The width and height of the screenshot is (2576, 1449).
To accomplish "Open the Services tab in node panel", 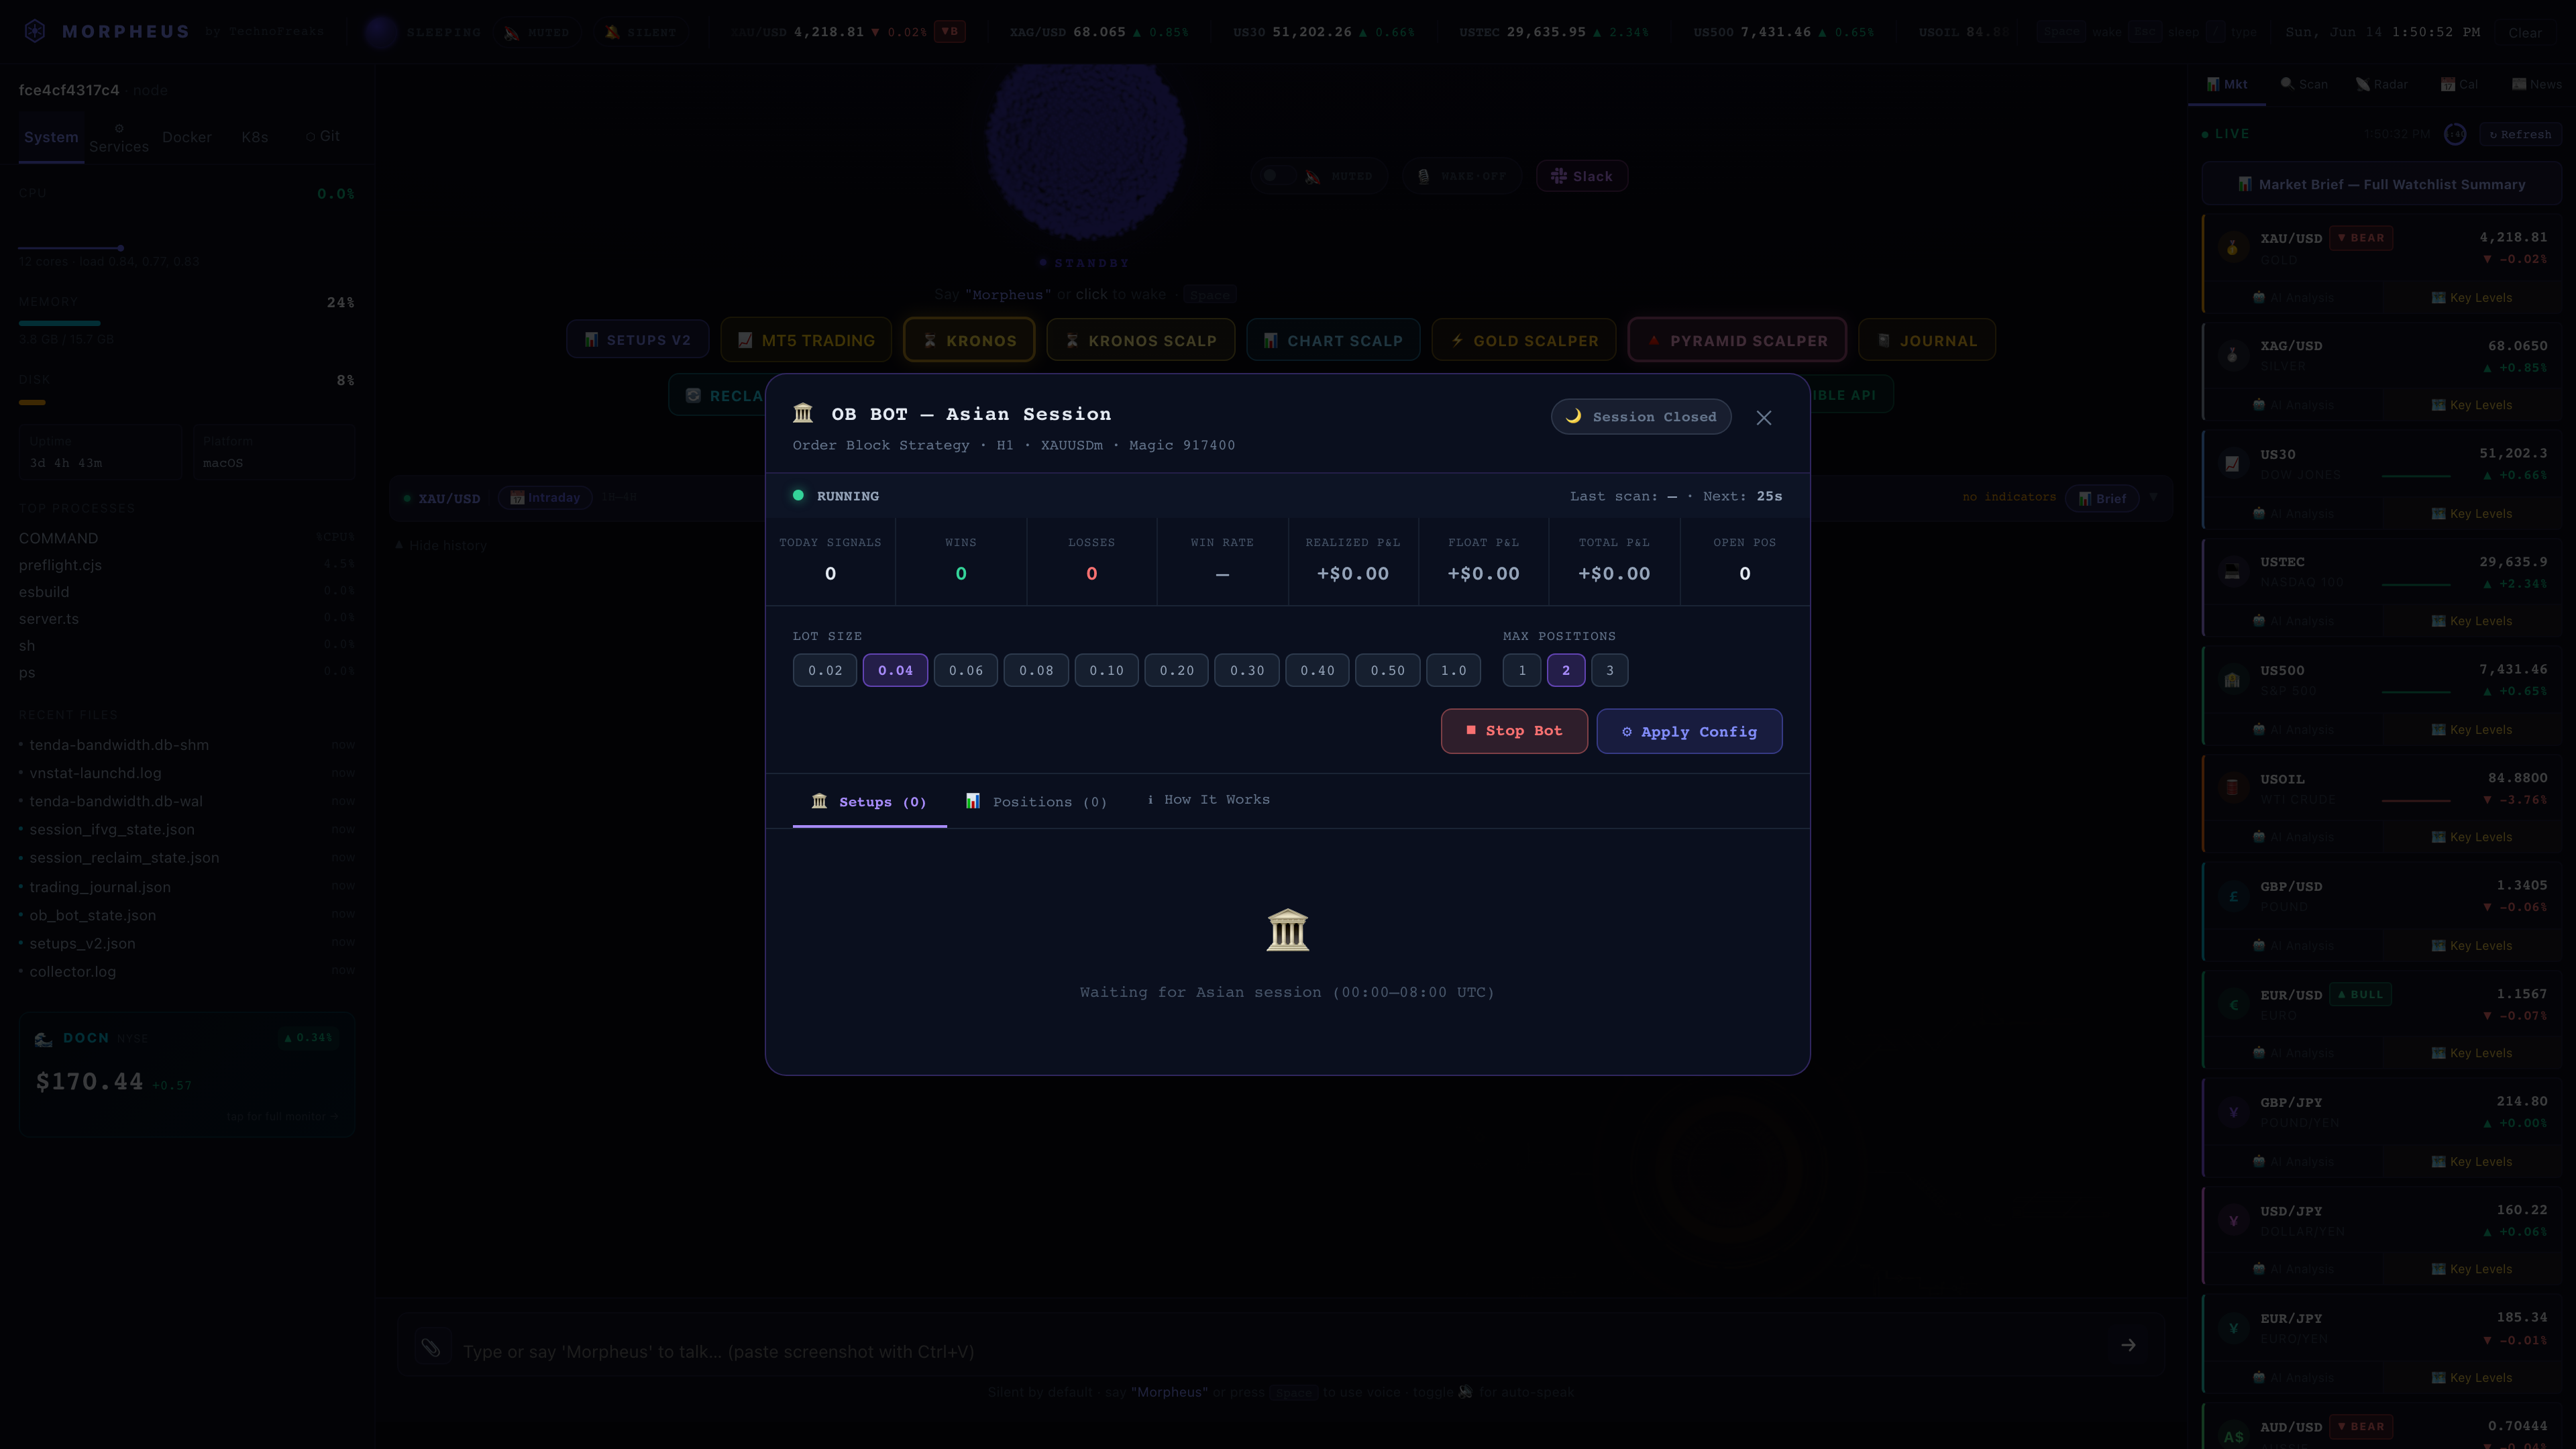I will click(x=119, y=138).
